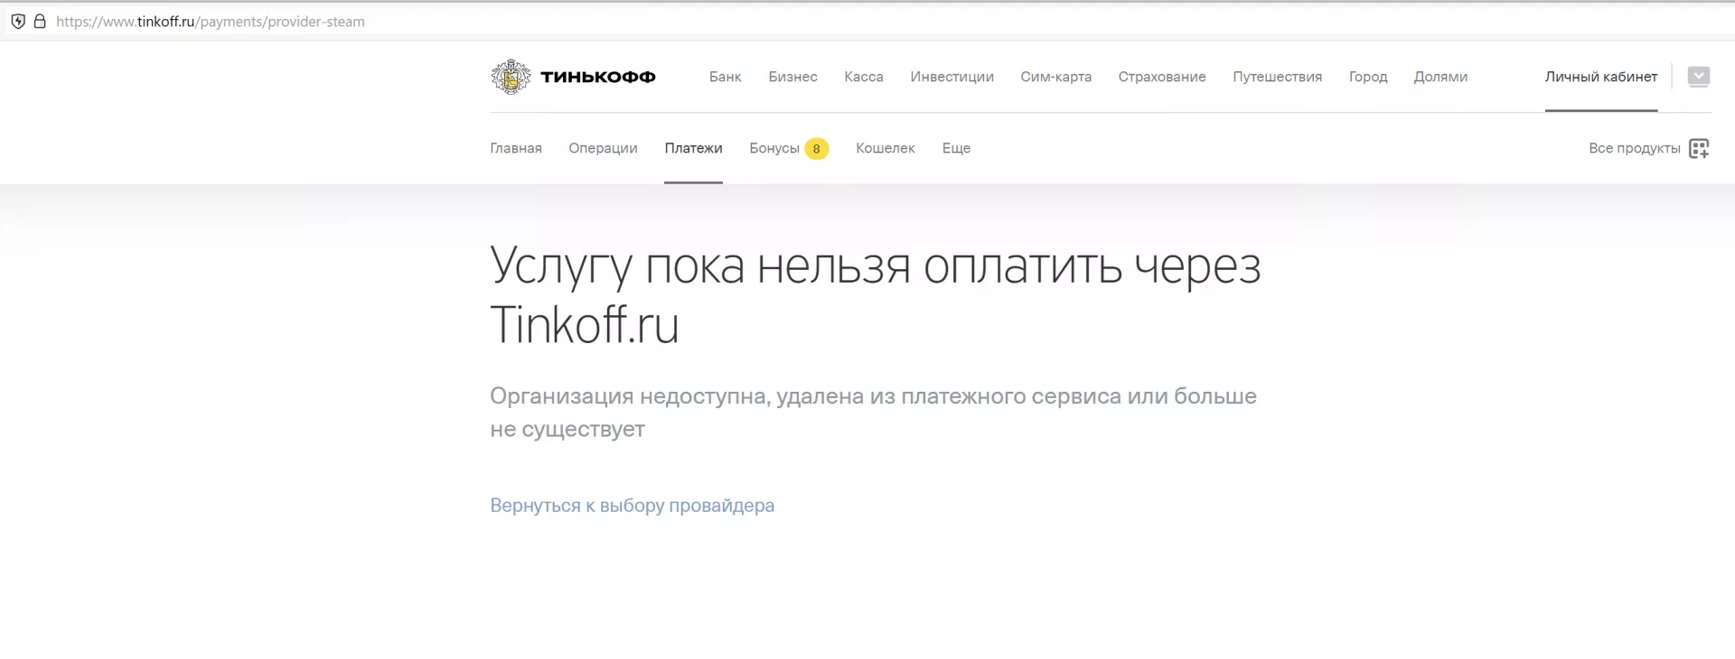Select the Платежи tab

693,148
